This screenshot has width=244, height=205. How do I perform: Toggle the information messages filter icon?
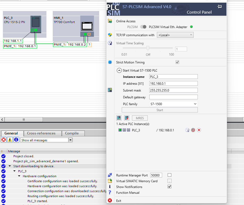click(16, 140)
